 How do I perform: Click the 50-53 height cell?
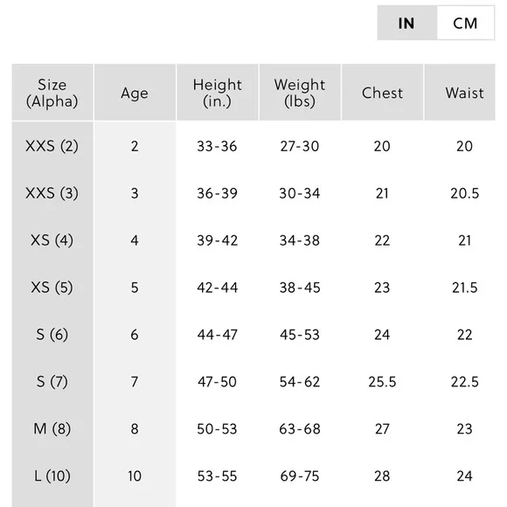(218, 429)
